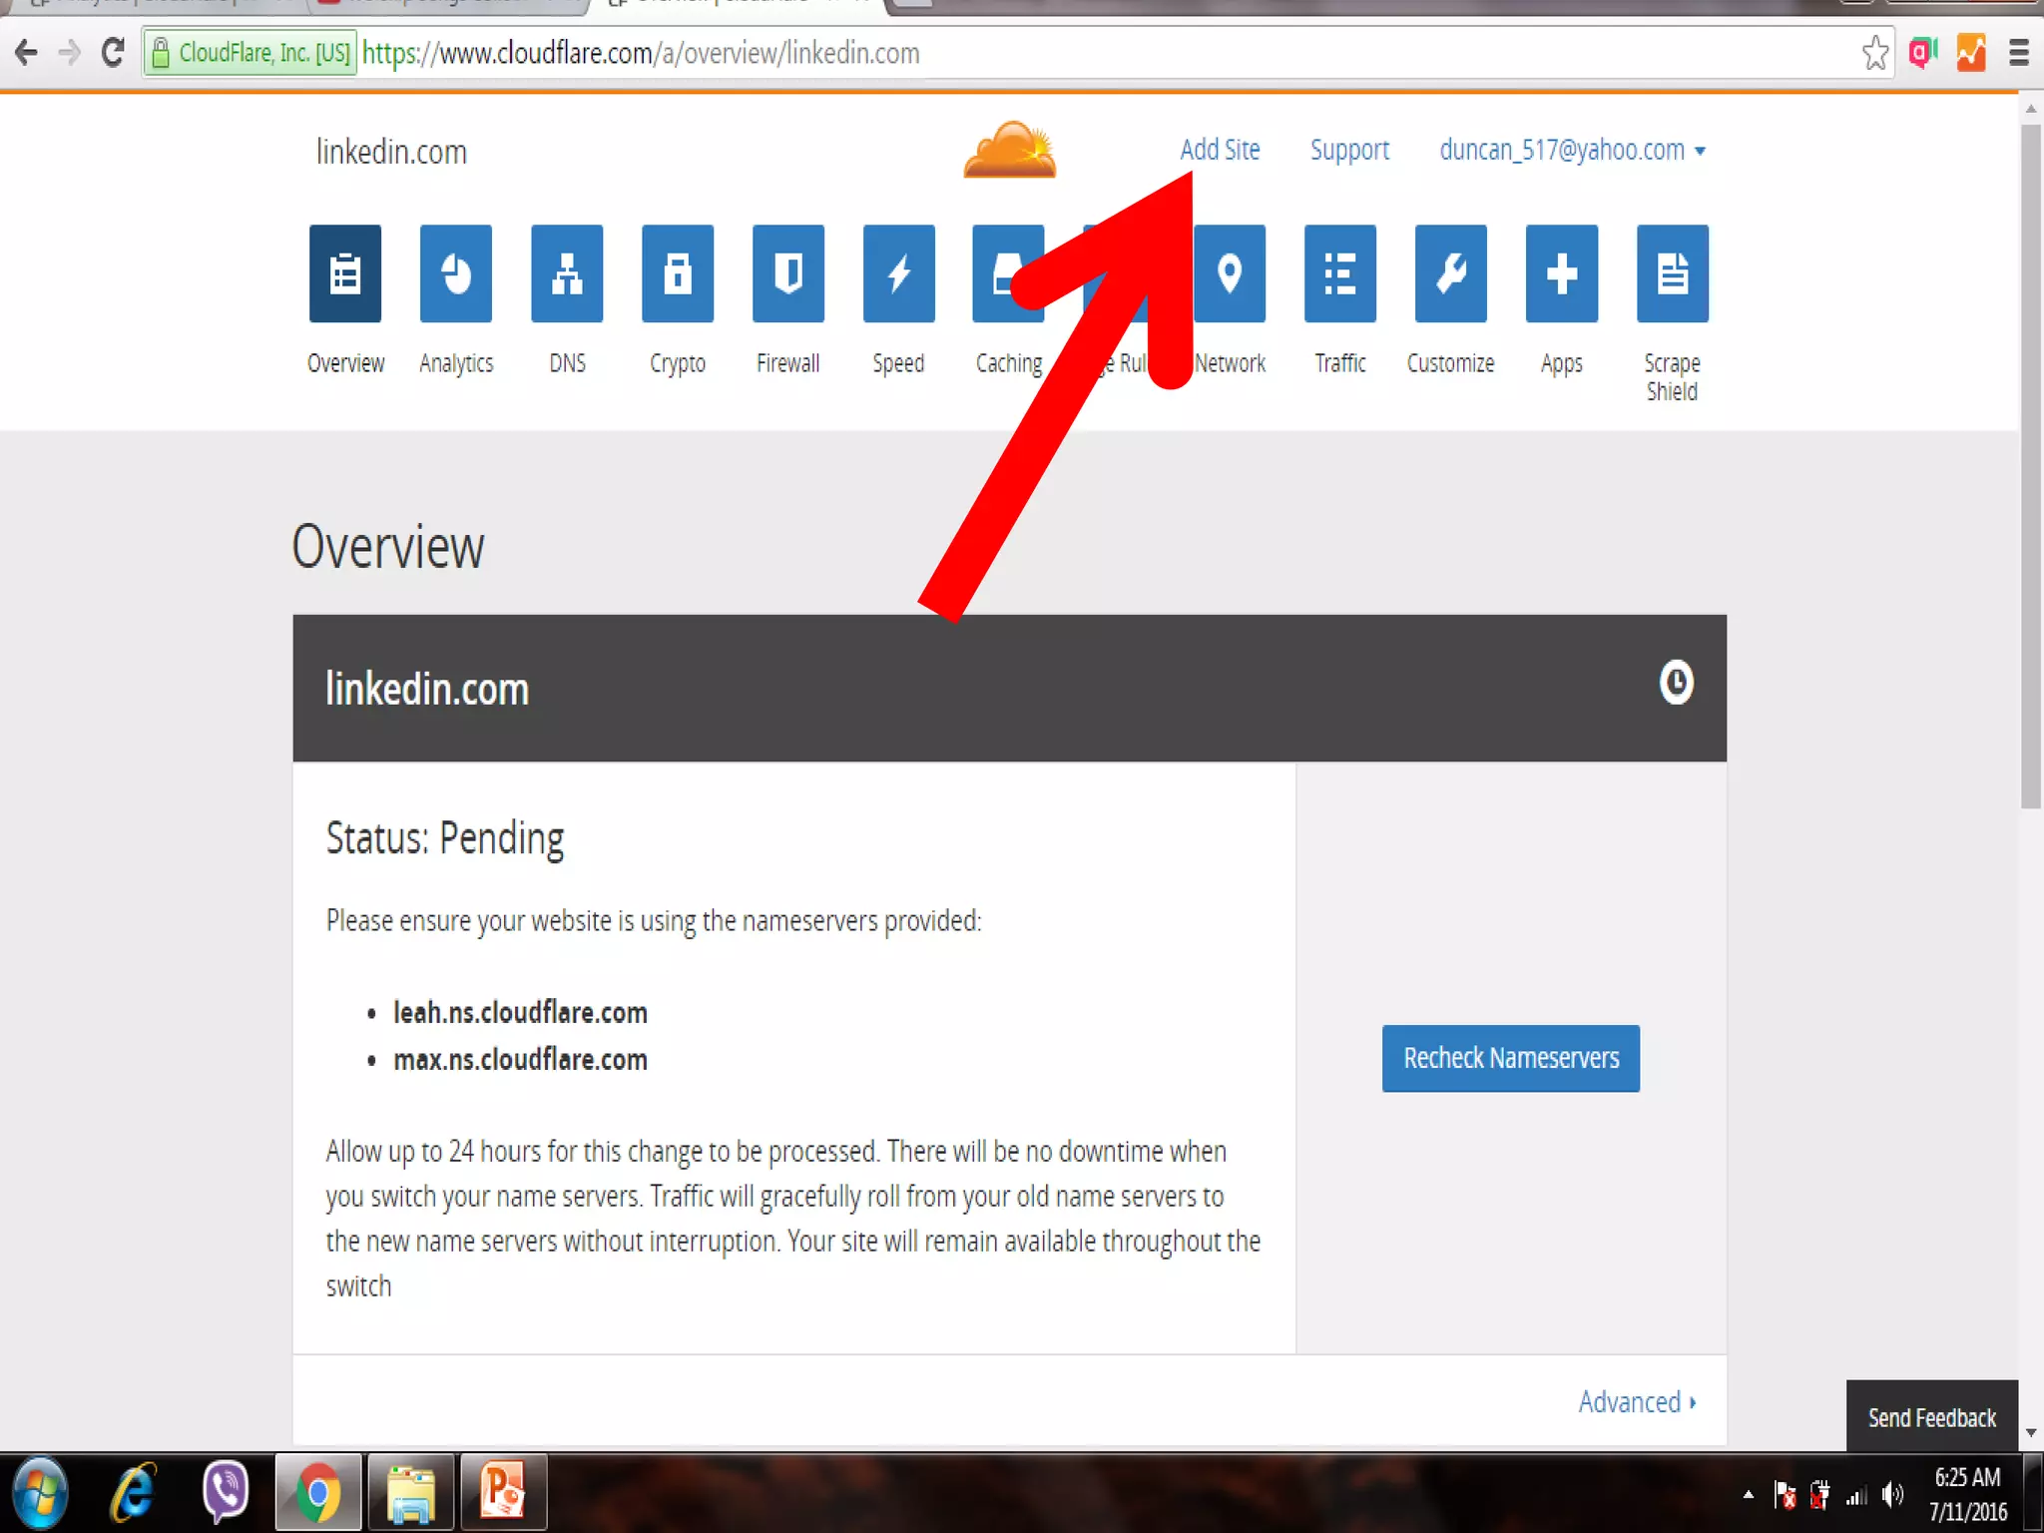
Task: Click the Overview clipboard icon
Action: [345, 273]
